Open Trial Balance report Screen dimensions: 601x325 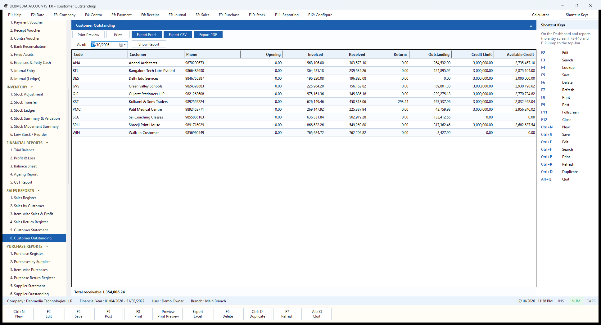pyautogui.click(x=24, y=150)
